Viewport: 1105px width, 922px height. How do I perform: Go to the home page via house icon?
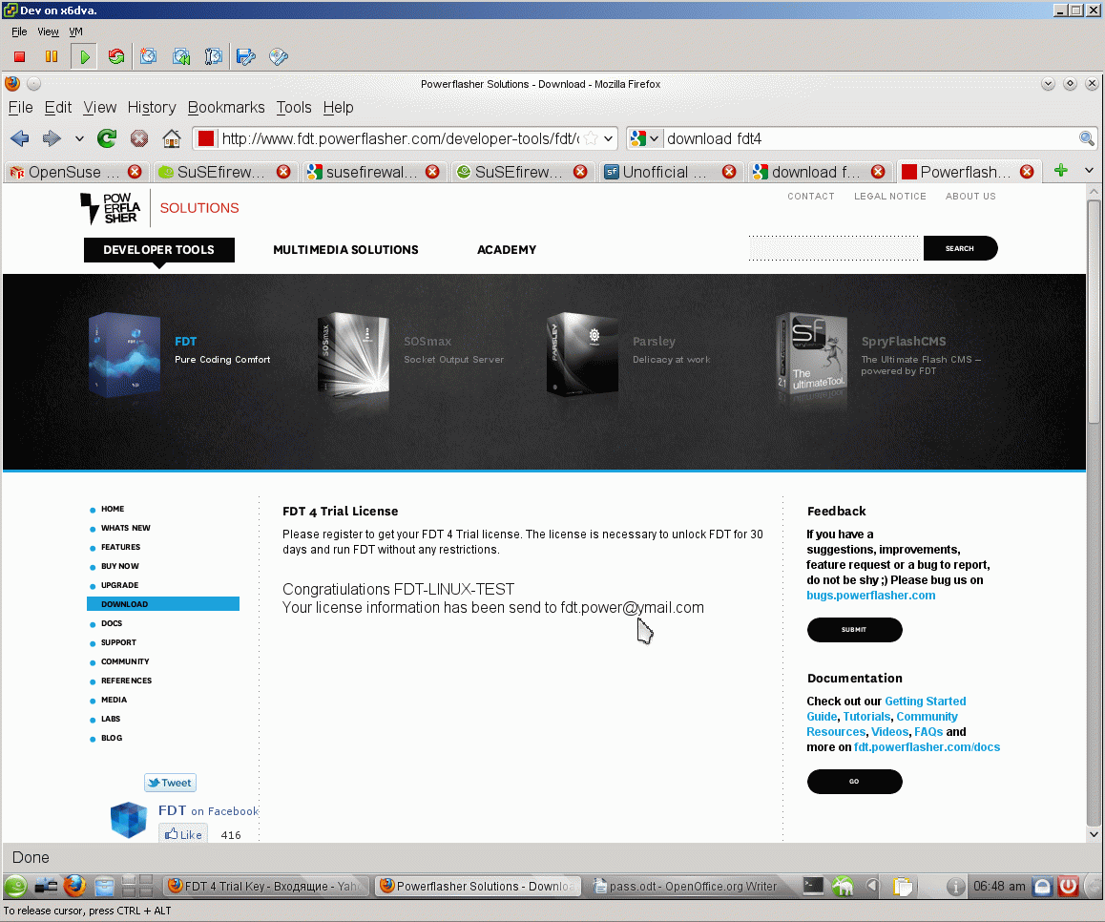[x=172, y=138]
